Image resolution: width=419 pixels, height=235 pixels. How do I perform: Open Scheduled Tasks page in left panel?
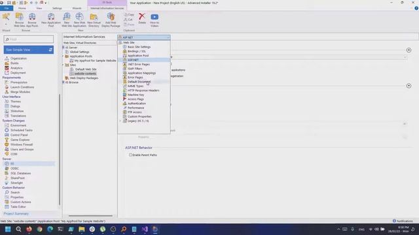point(22,130)
